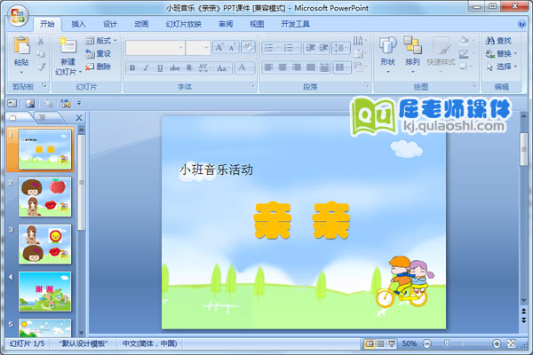The image size is (533, 355).
Task: Click the shape outline pen icon
Action: coord(465,53)
